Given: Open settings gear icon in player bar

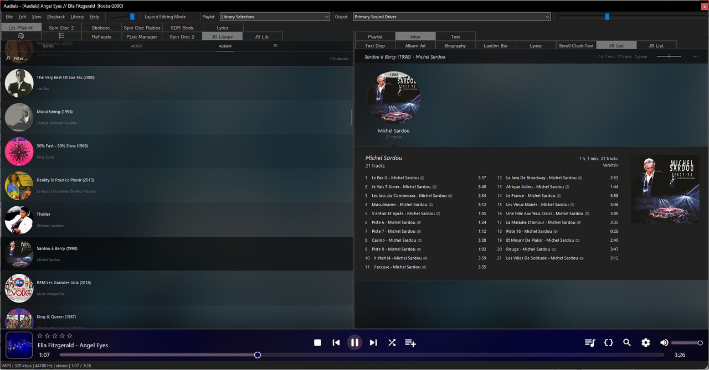Looking at the screenshot, I should pos(646,342).
